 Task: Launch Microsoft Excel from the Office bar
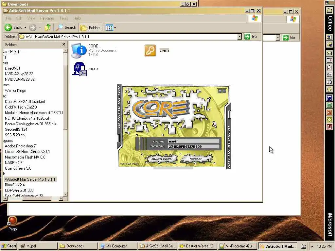click(329, 106)
